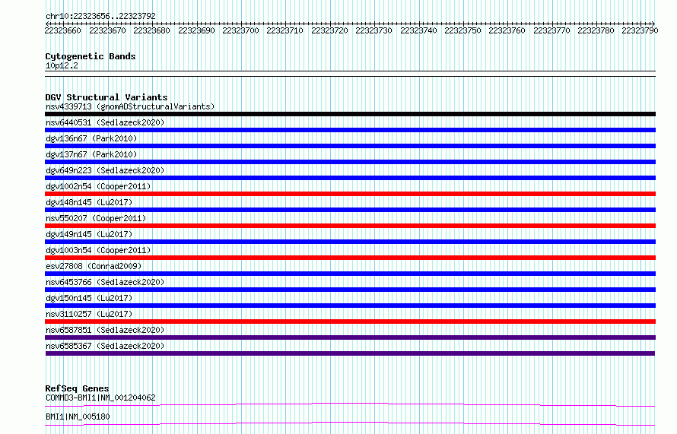Click the red bar under dgv1003n54
Image resolution: width=677 pixels, height=434 pixels.
350,258
